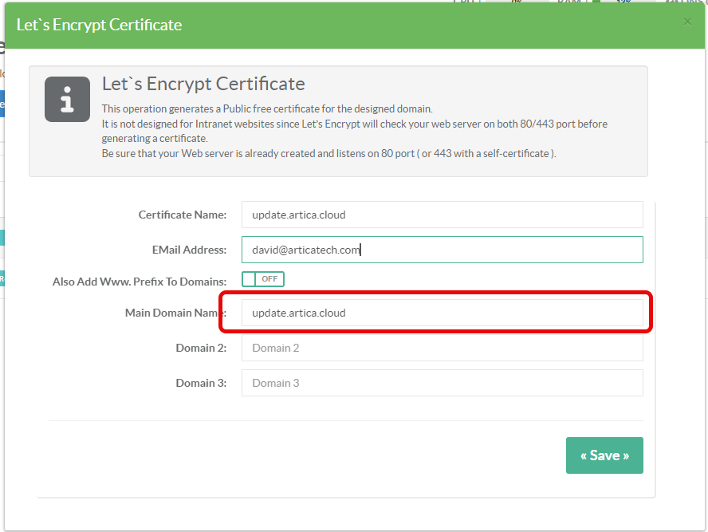Click the Domain 2 label
The image size is (708, 532).
pyautogui.click(x=201, y=348)
